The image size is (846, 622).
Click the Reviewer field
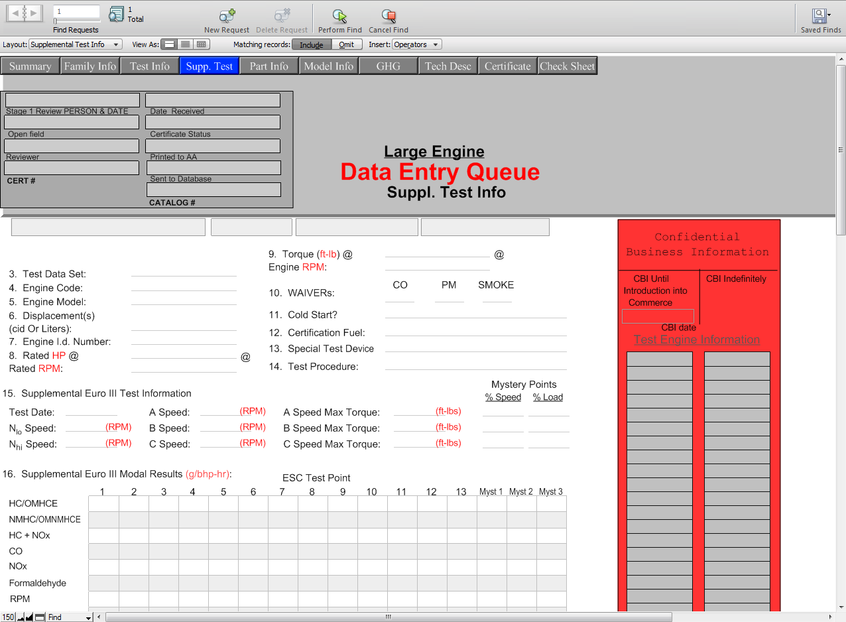pos(72,146)
